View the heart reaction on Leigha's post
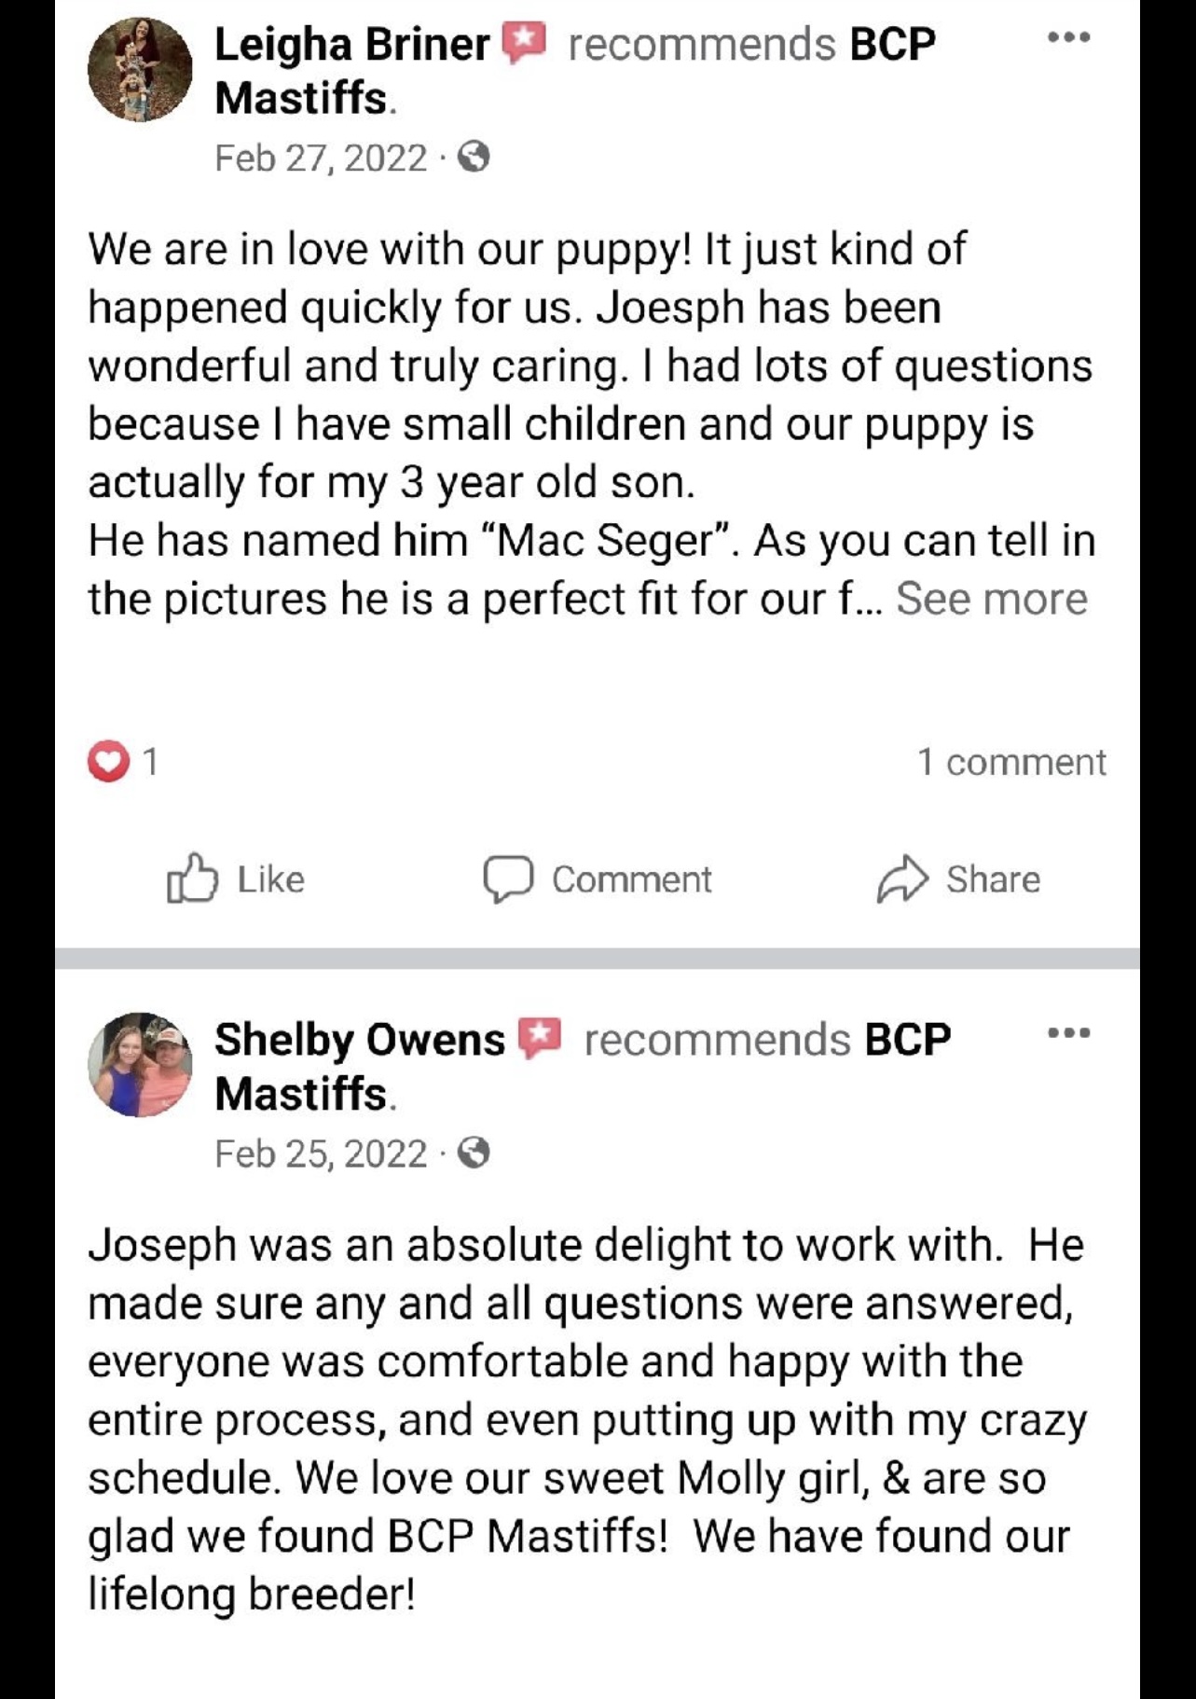Image resolution: width=1196 pixels, height=1699 pixels. (108, 761)
